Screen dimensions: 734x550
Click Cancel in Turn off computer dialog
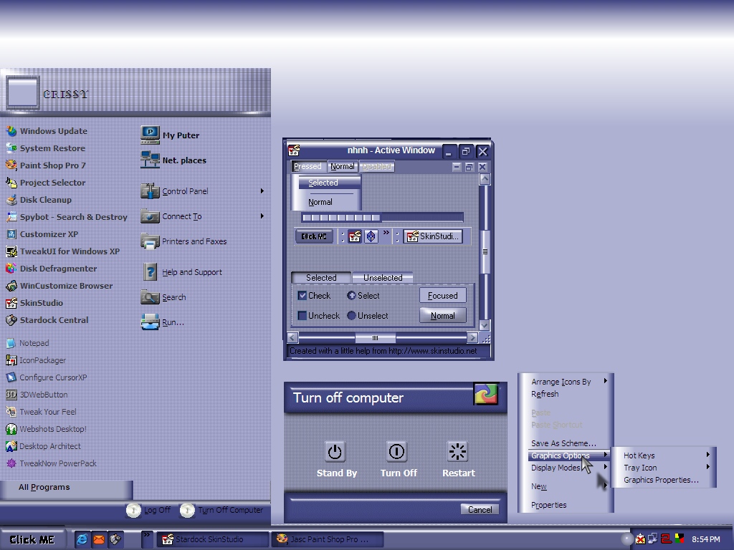[480, 509]
